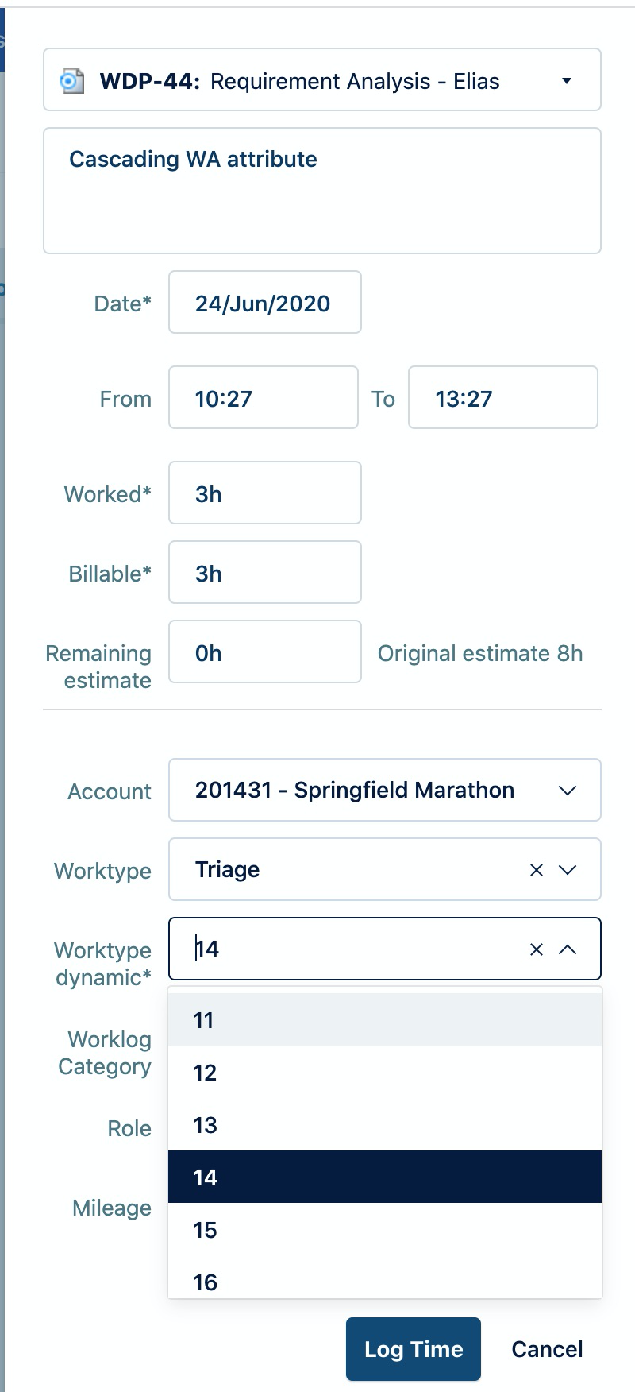Click the WDP-44 issue type icon
This screenshot has height=1392, width=635.
pyautogui.click(x=72, y=81)
